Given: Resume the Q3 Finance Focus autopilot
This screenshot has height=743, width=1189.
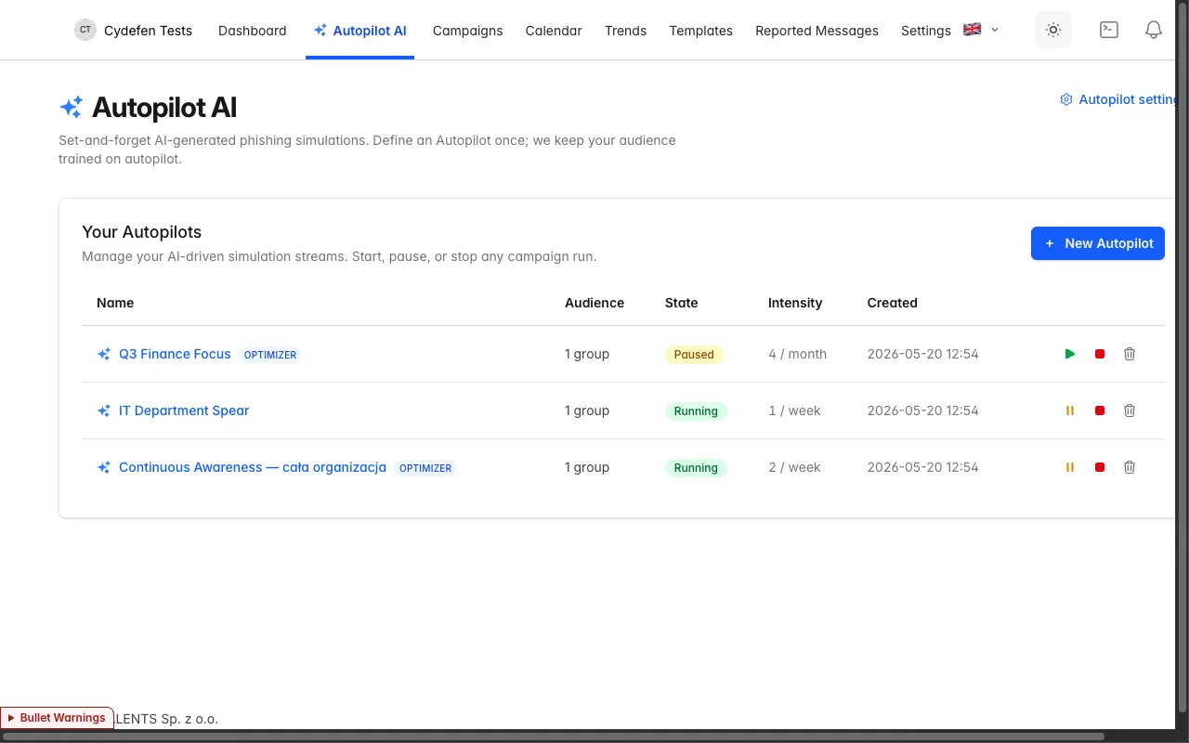Looking at the screenshot, I should pyautogui.click(x=1070, y=354).
